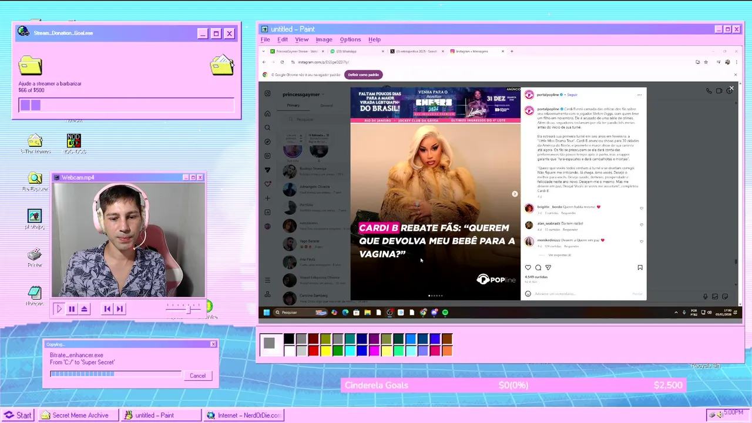This screenshot has width=752, height=423.
Task: Click Adicione um comentário field
Action: [x=580, y=293]
